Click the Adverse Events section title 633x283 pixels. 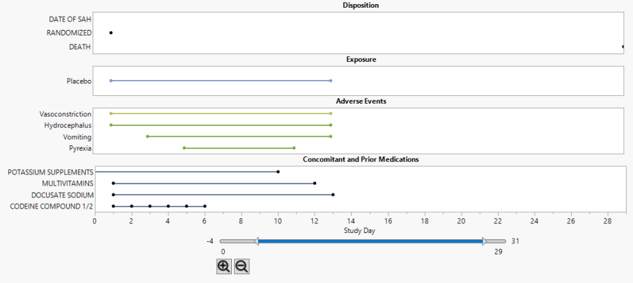point(361,102)
